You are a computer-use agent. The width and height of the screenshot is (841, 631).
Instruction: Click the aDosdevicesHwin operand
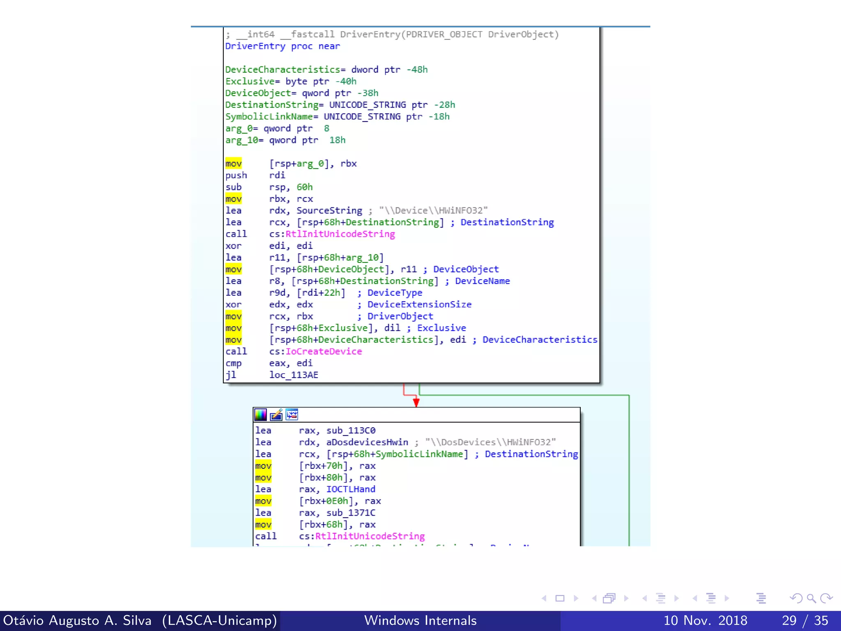(x=367, y=442)
